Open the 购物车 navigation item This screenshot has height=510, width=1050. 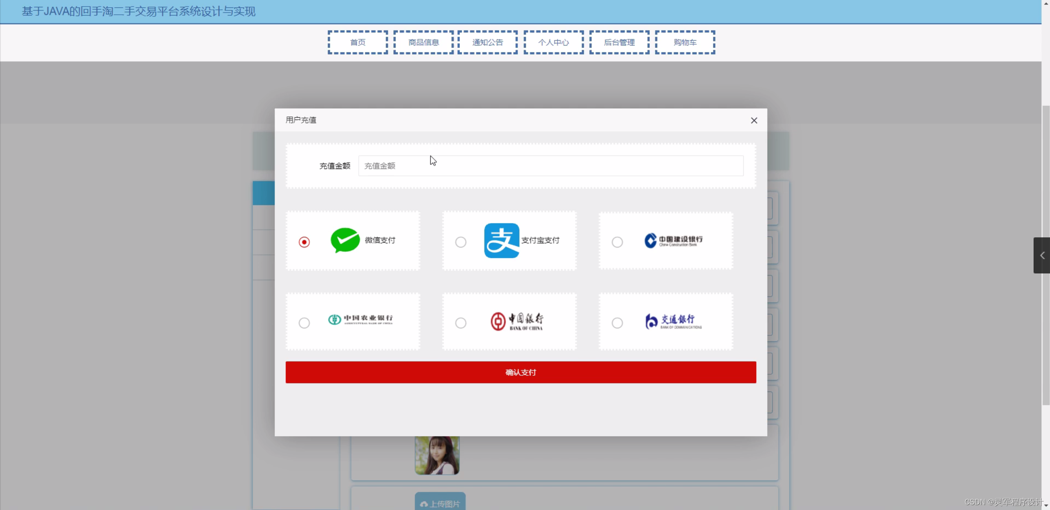tap(685, 42)
